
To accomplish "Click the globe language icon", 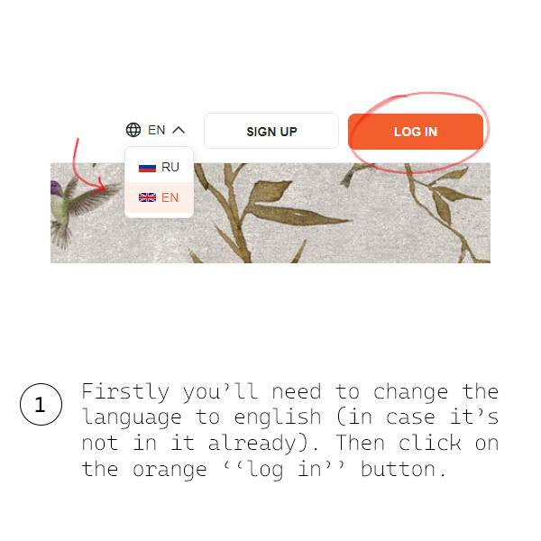I will tap(133, 130).
